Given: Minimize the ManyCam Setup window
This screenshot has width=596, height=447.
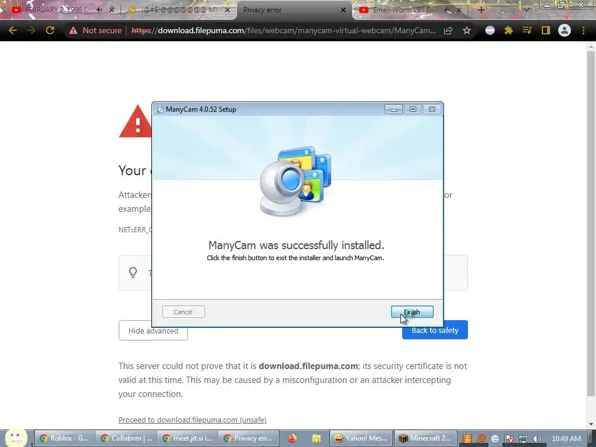Looking at the screenshot, I should tap(393, 109).
